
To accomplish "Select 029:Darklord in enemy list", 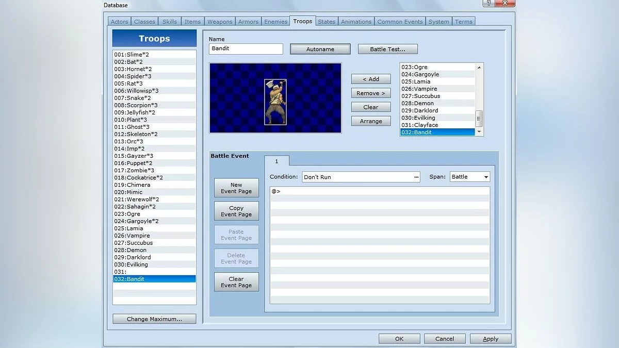I will [437, 110].
